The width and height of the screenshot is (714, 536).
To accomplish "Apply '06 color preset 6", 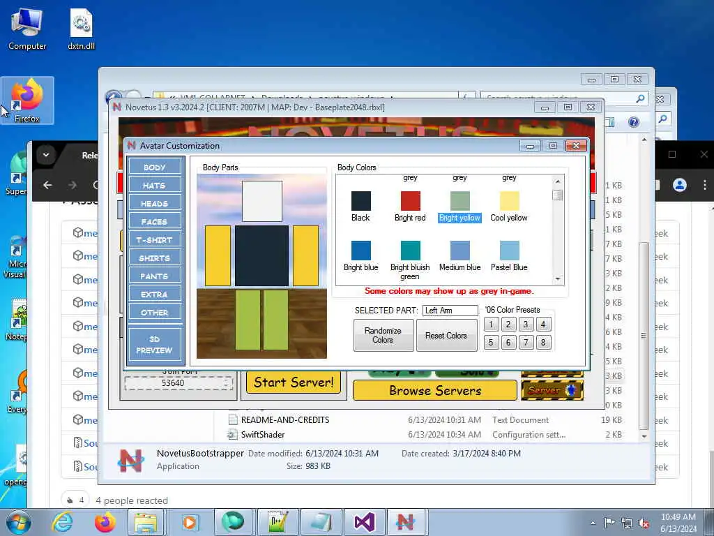I will pos(508,342).
